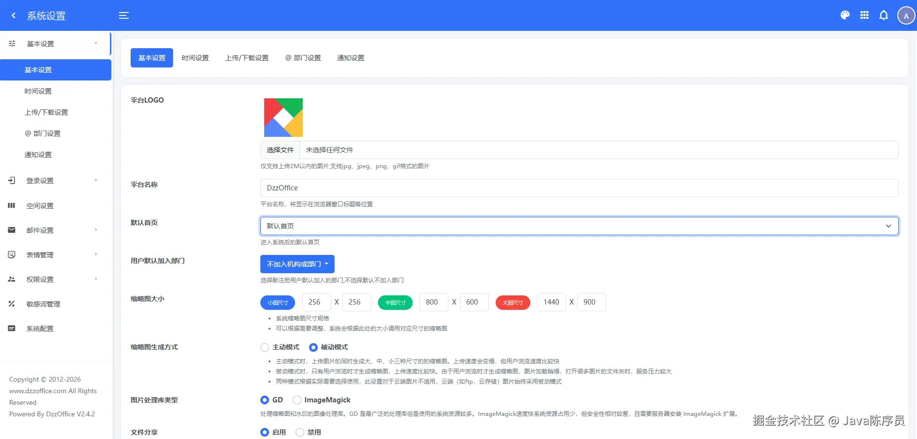Image resolution: width=917 pixels, height=439 pixels.
Task: Click the card icon beside 系统配置
Action: (12, 329)
